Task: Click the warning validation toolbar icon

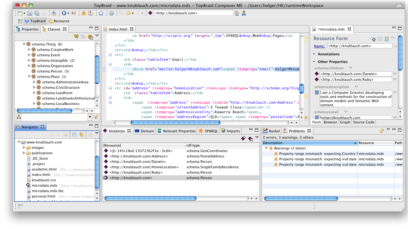Action: (84, 13)
